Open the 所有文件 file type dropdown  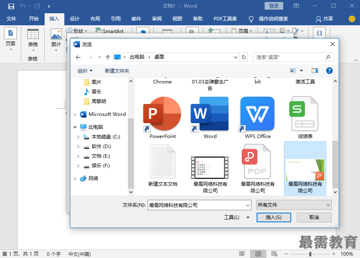pyautogui.click(x=294, y=205)
